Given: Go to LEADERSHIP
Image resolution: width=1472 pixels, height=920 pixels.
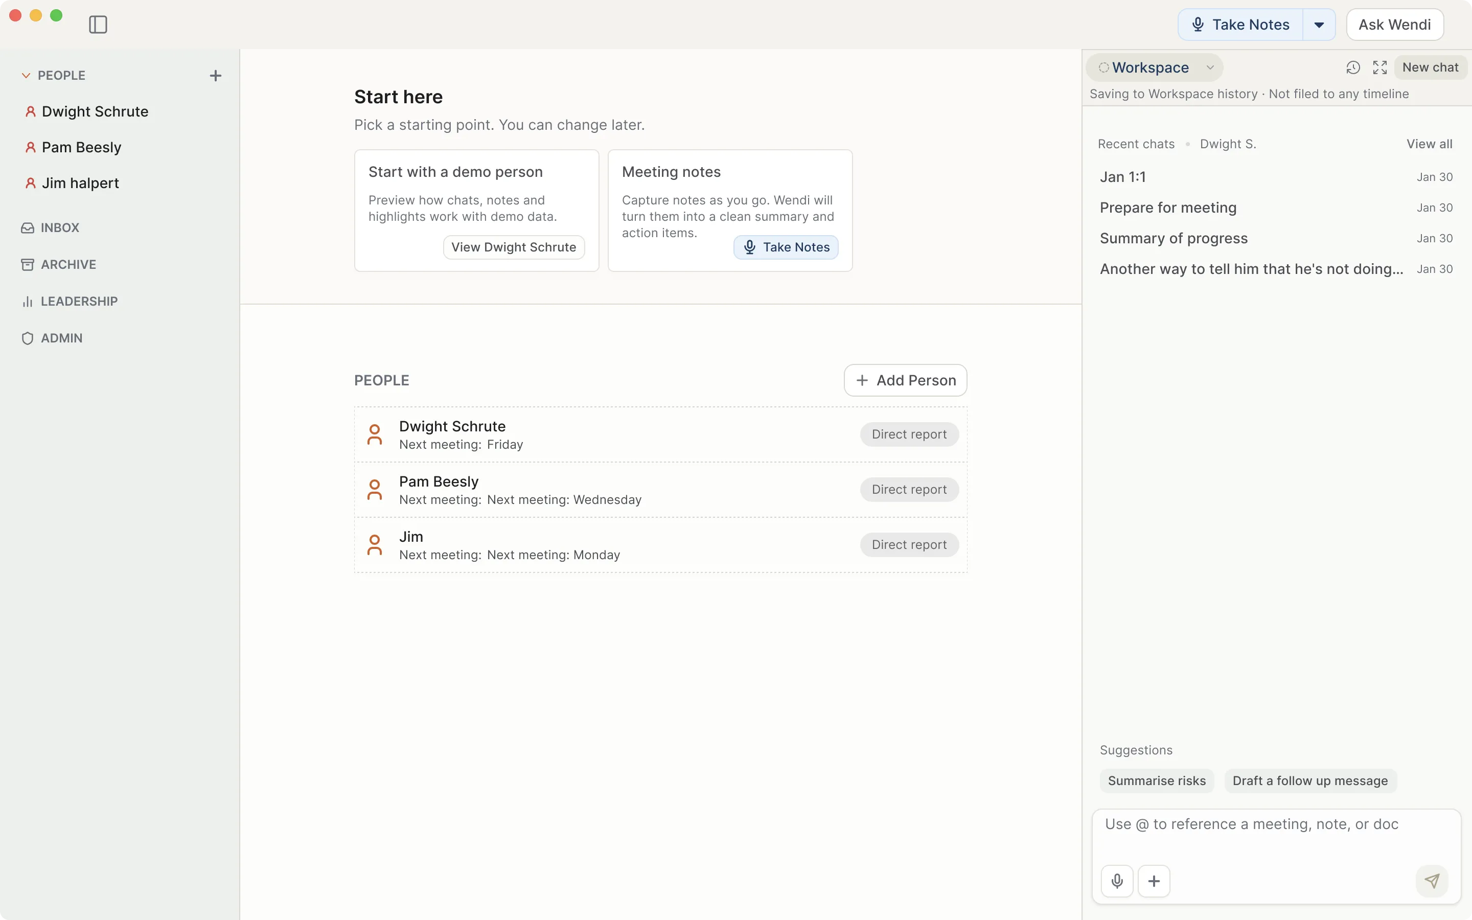Looking at the screenshot, I should pyautogui.click(x=70, y=301).
